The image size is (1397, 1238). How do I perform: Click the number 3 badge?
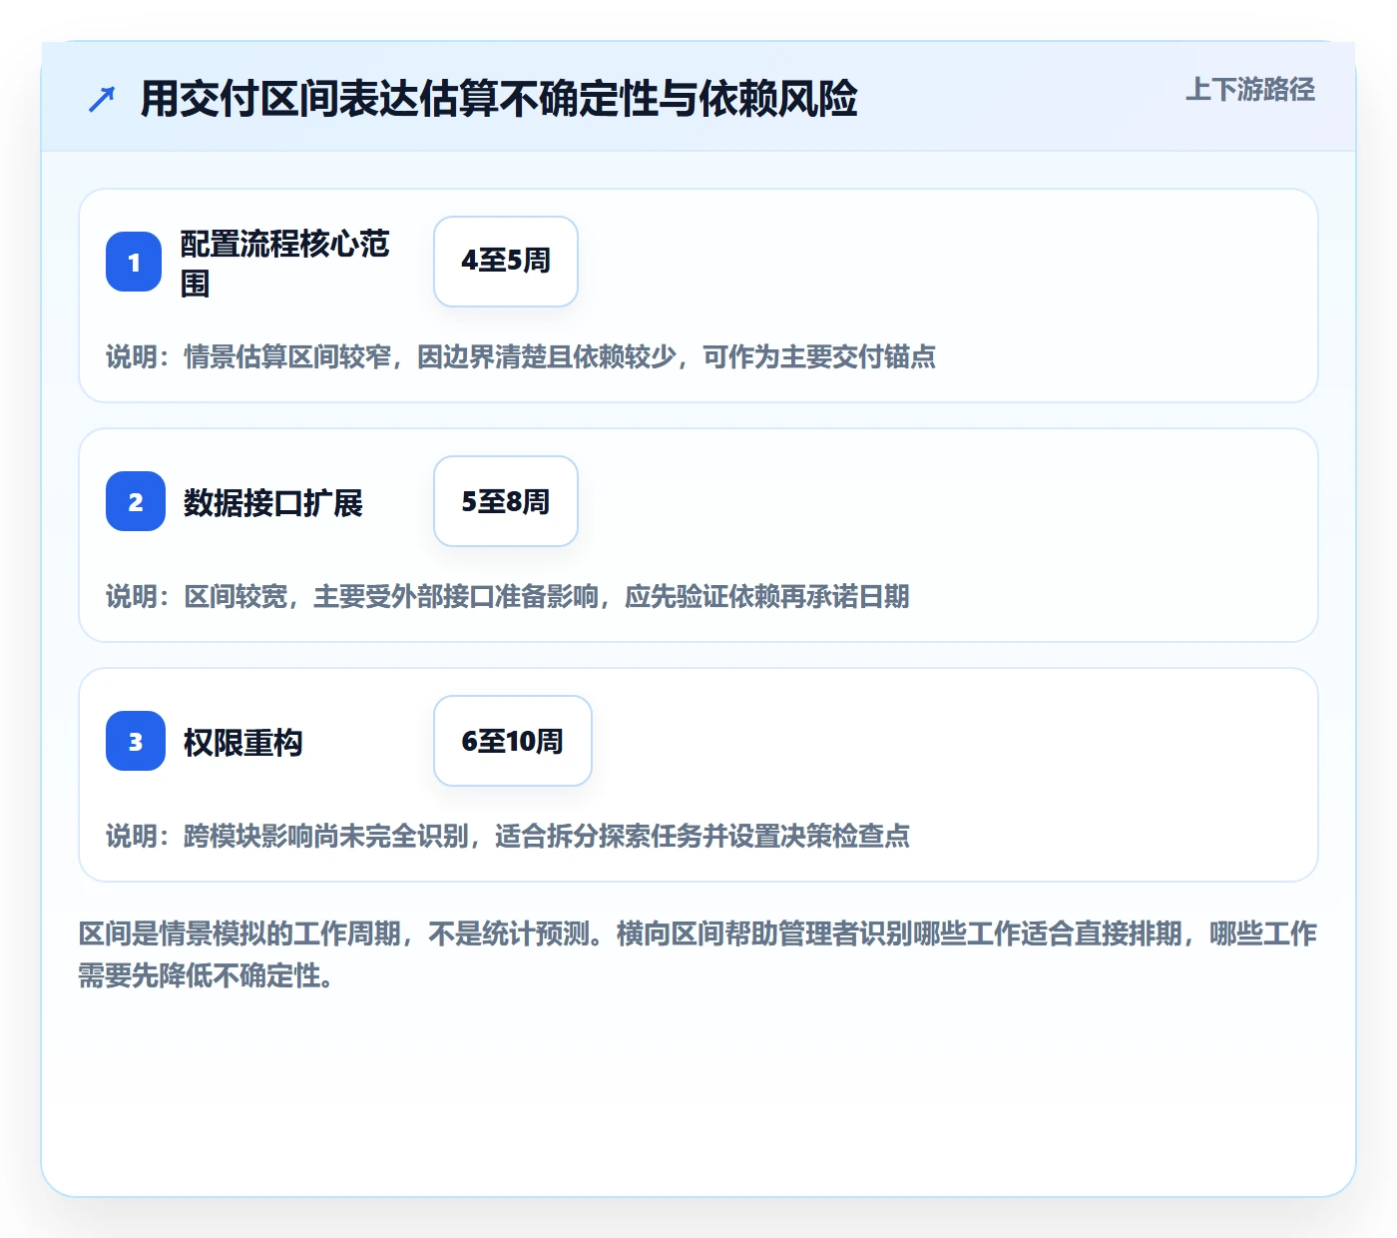pos(136,741)
